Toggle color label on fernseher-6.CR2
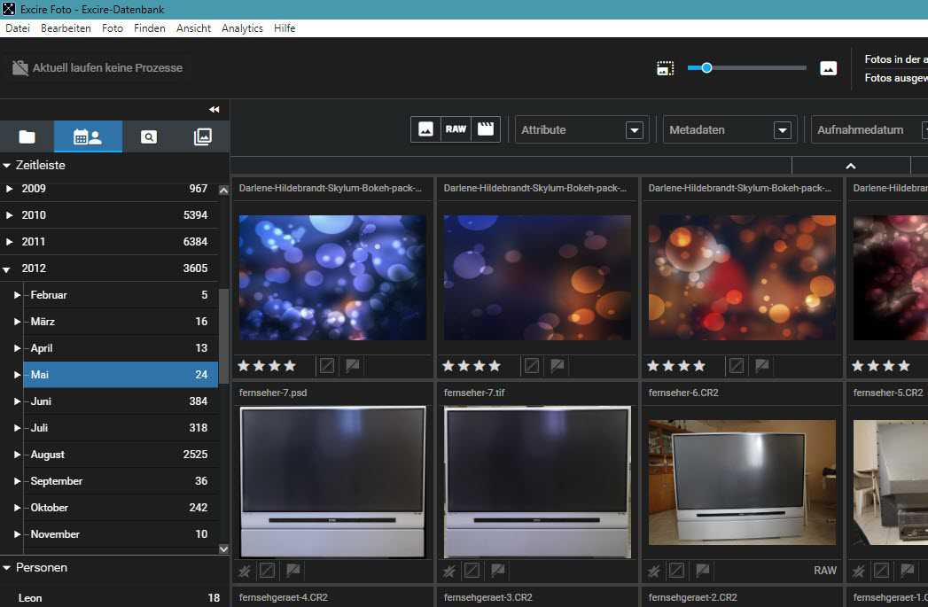 [x=676, y=571]
